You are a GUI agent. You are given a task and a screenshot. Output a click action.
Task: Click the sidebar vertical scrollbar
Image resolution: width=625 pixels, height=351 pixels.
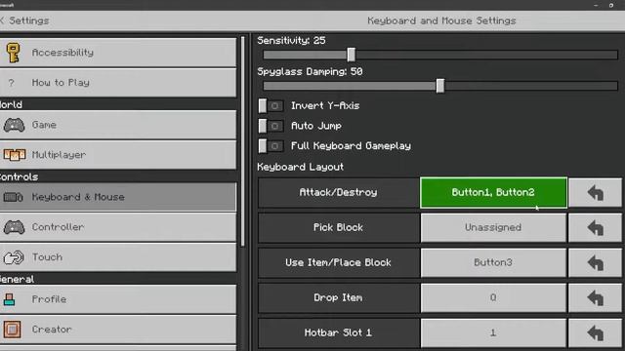243,141
